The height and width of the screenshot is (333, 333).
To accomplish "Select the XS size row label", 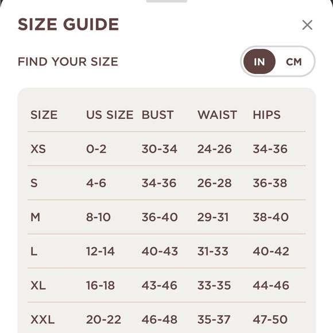I will pyautogui.click(x=38, y=149).
